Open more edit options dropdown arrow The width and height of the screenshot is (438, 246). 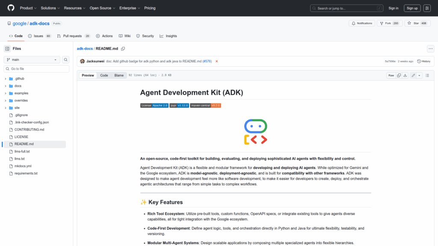tap(419, 75)
